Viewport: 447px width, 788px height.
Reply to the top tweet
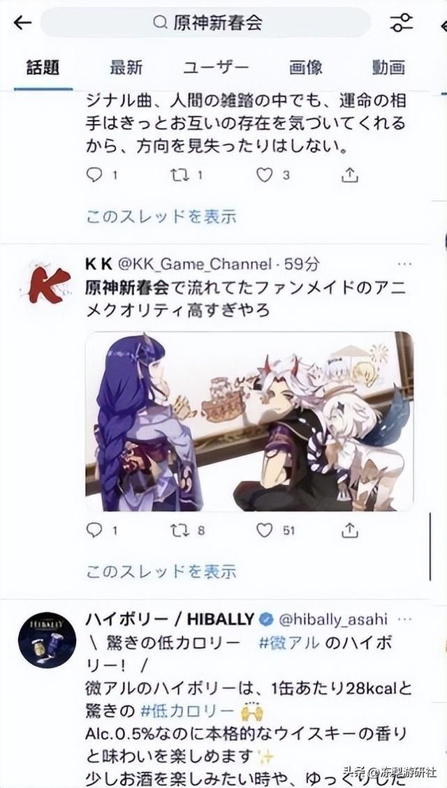tap(94, 175)
